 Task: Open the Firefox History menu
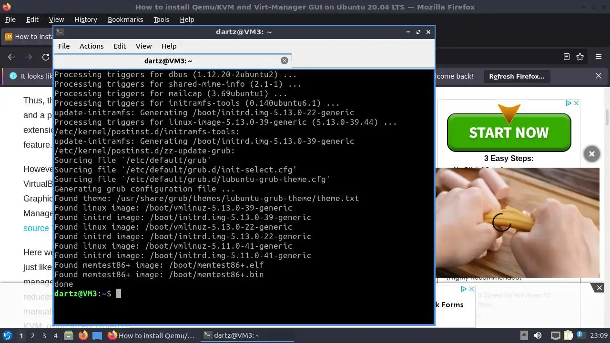pos(86,20)
